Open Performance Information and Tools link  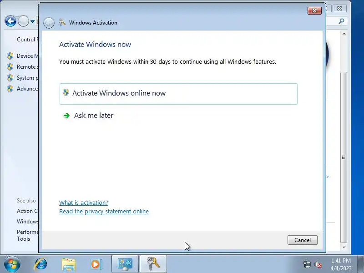point(27,235)
